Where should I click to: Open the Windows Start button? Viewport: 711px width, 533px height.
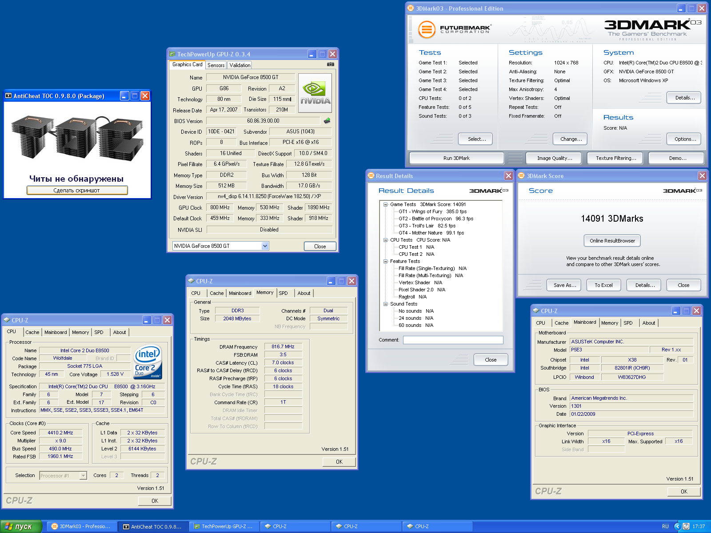pos(21,526)
